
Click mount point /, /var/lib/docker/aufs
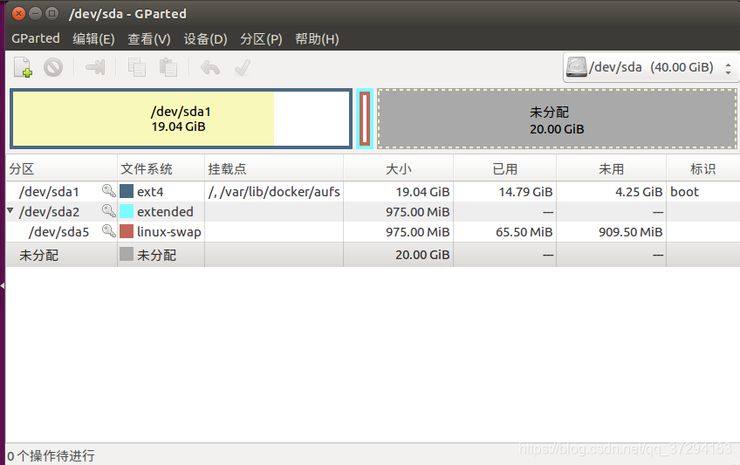click(x=274, y=191)
